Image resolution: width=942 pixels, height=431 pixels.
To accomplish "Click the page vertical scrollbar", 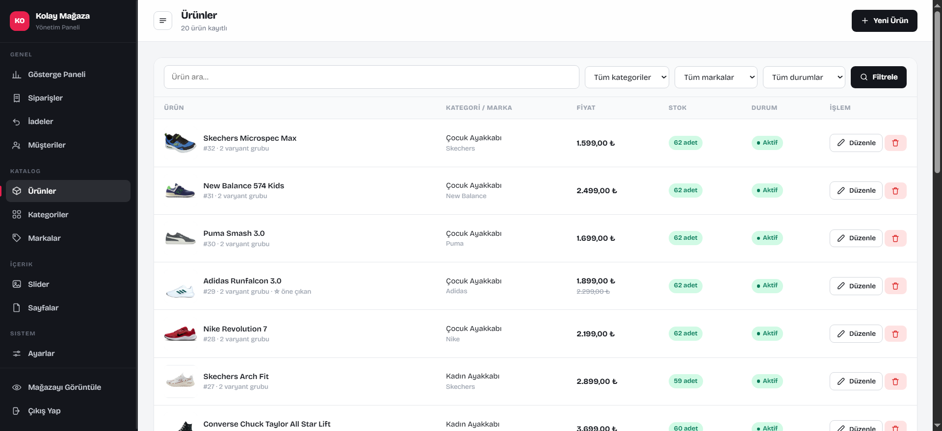I will pyautogui.click(x=937, y=92).
